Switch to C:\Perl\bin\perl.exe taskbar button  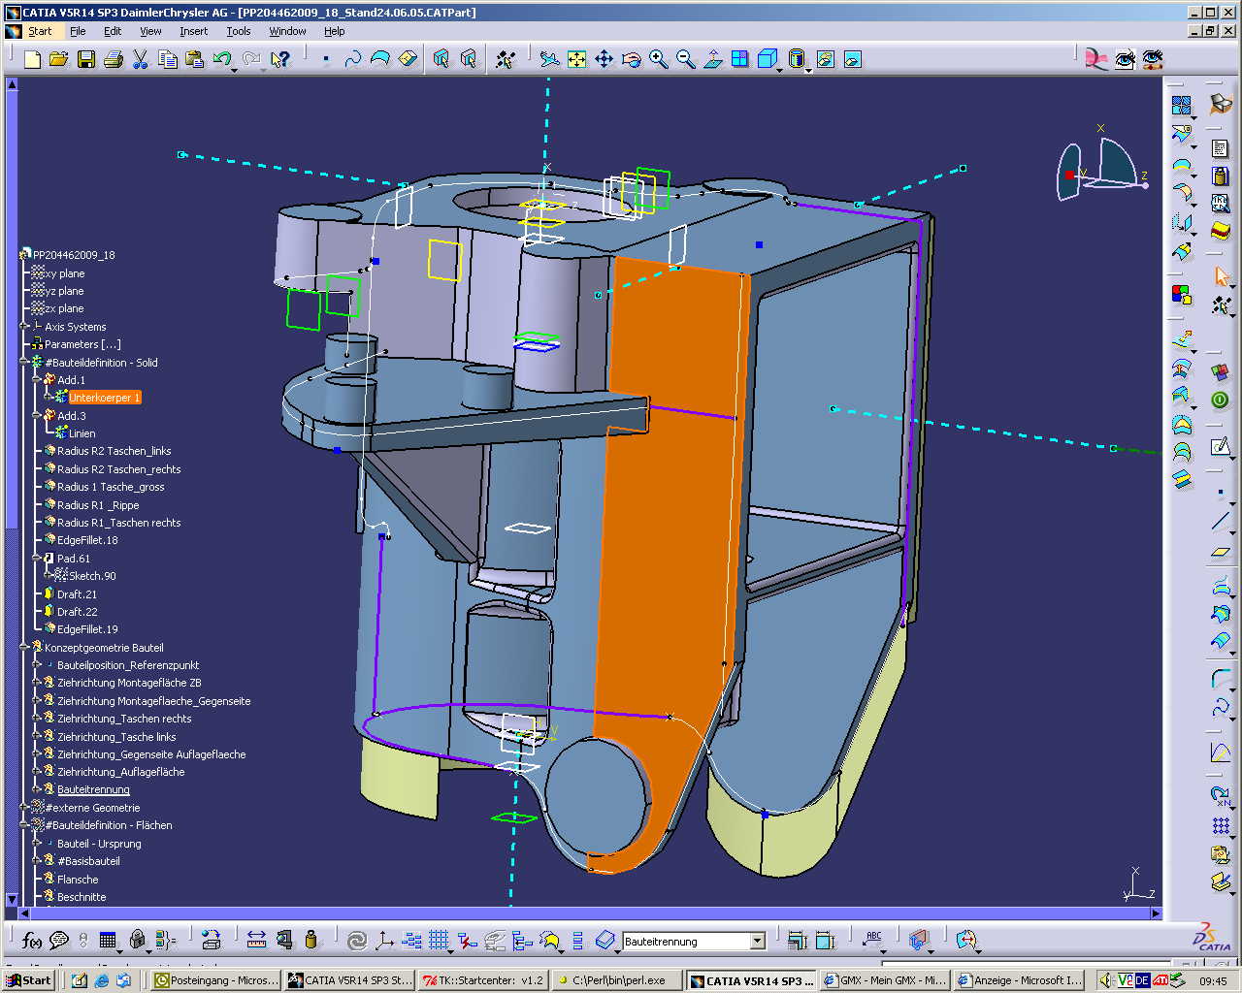616,980
